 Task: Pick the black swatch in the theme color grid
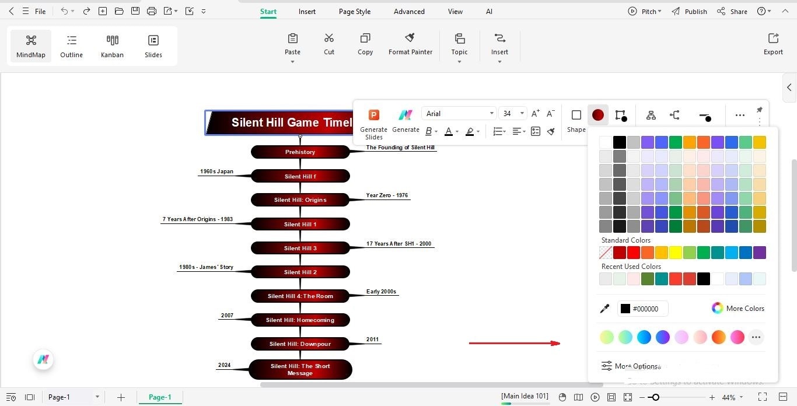[620, 142]
